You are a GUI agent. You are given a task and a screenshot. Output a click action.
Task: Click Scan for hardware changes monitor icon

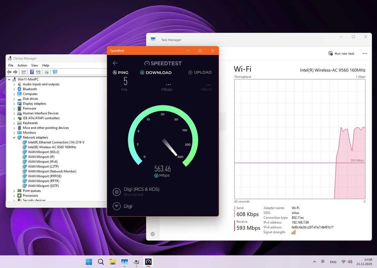click(55, 72)
